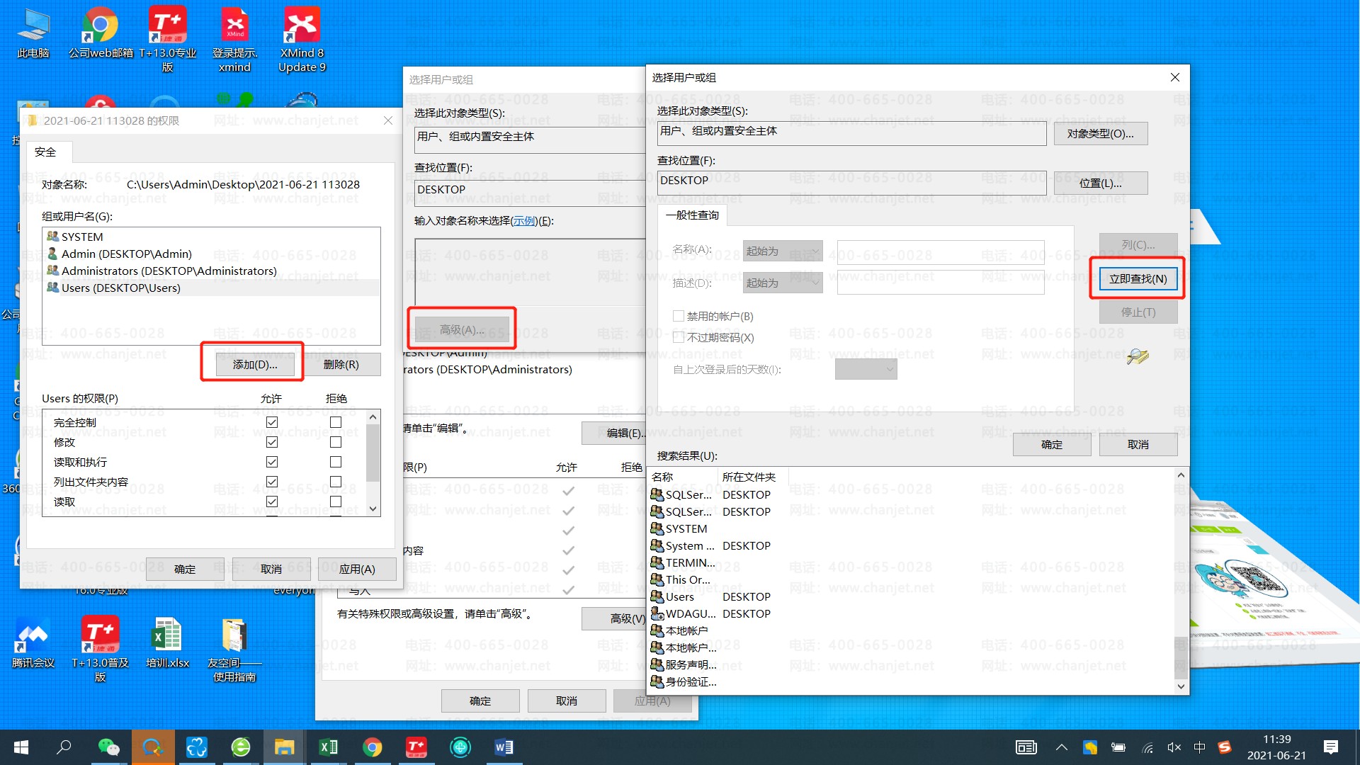
Task: Open 对象类型(O)... in the front dialog
Action: click(x=1100, y=133)
